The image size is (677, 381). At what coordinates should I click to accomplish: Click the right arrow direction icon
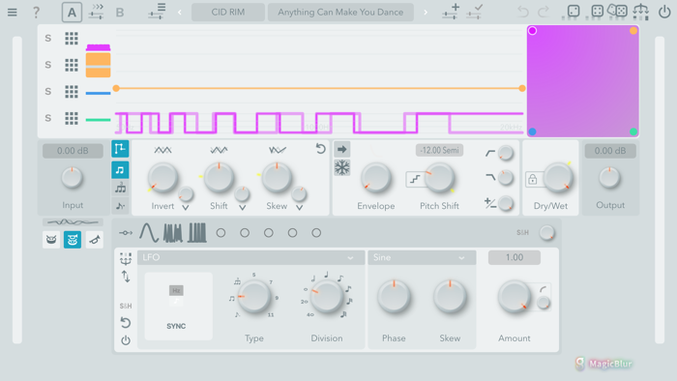(342, 149)
